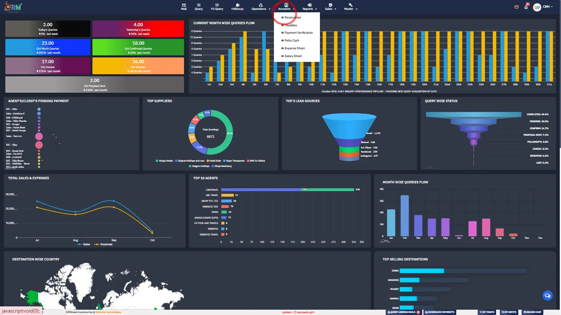Open the notifications bell with red badge
This screenshot has width=561, height=315.
click(x=526, y=7)
